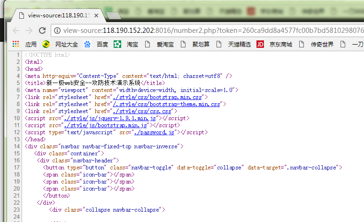Viewport: 364px width, 222px height.
Task: Open the 天猫精选 bookmark
Action: 233,44
